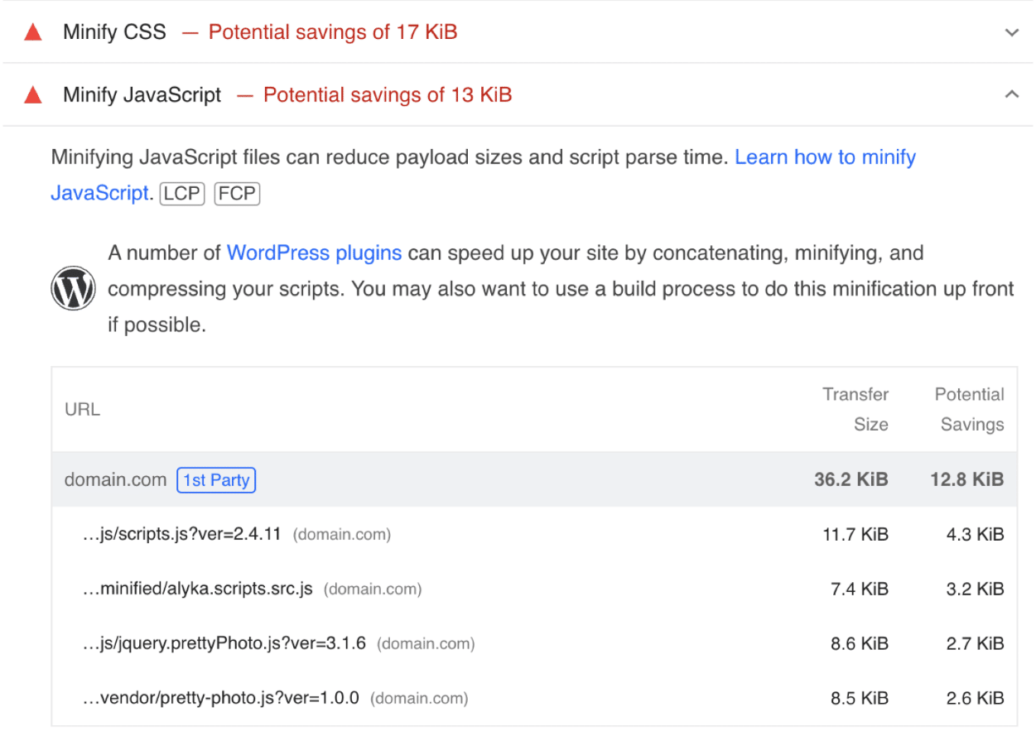
Task: Select the Potential Savings column header
Action: 970,409
